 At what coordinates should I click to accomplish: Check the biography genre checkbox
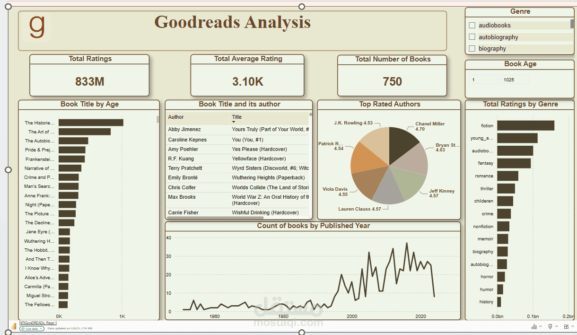click(472, 48)
